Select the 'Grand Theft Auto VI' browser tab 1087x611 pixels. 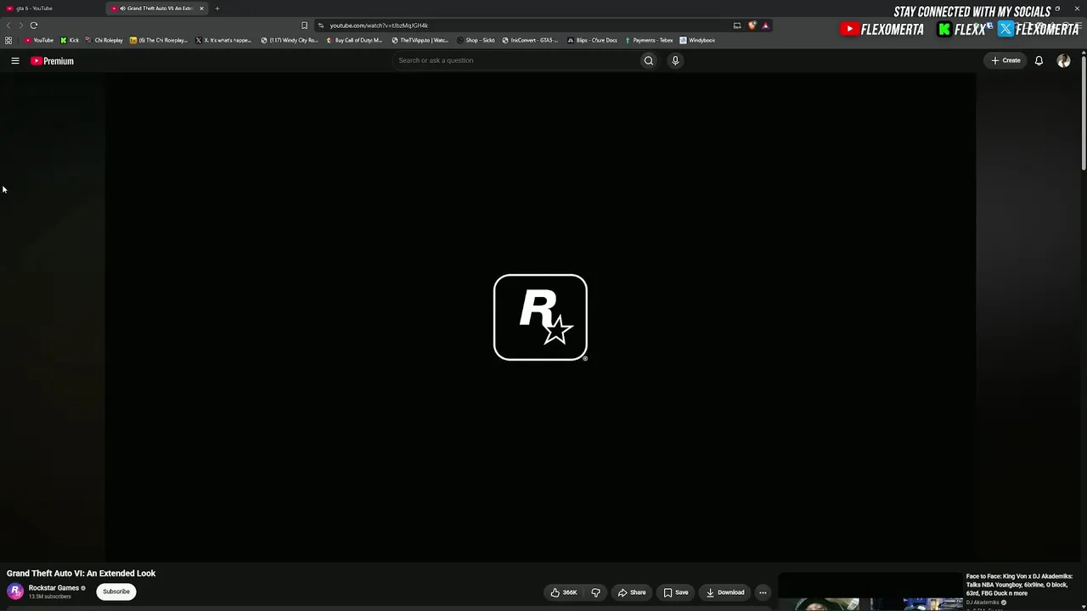click(158, 8)
